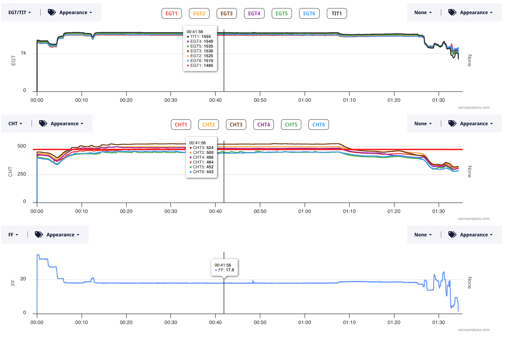Toggle the CHT6 series in the legend

pos(318,125)
